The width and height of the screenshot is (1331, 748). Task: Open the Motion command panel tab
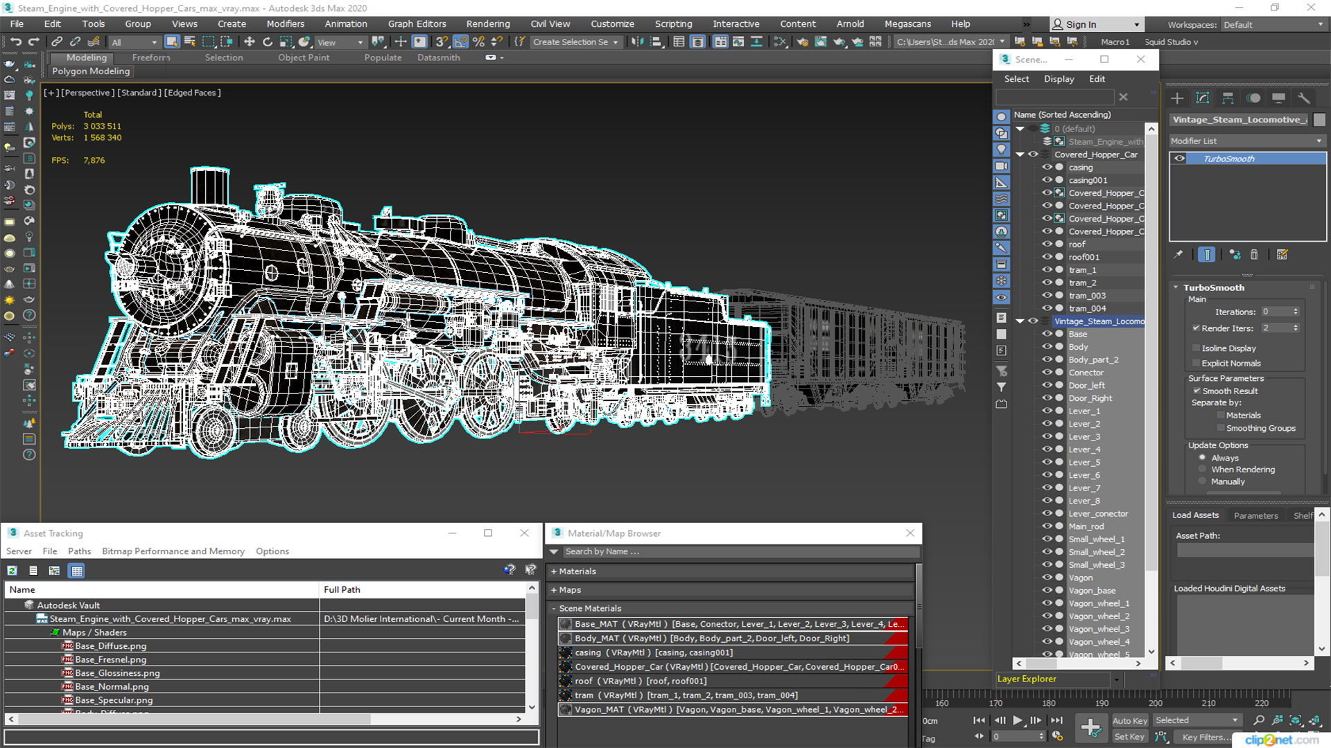coord(1253,98)
